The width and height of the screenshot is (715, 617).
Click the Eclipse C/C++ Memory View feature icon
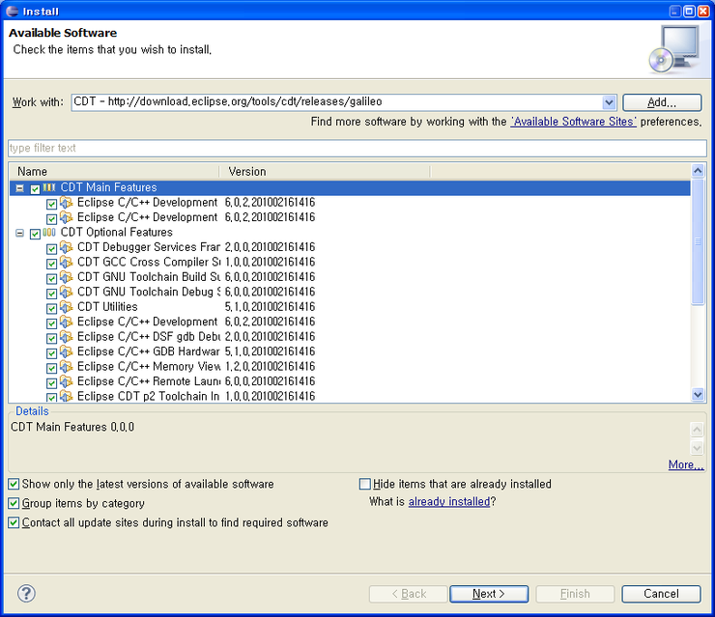pyautogui.click(x=66, y=367)
